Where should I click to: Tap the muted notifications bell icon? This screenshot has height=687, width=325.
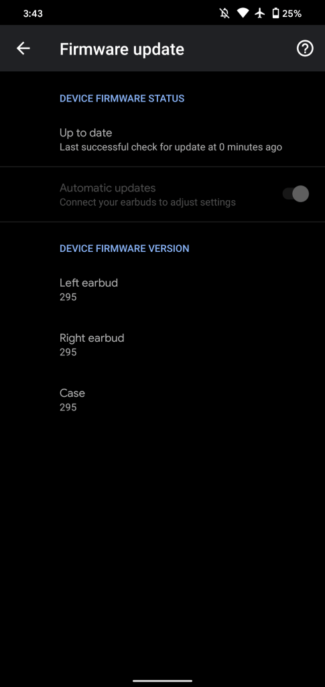point(225,13)
